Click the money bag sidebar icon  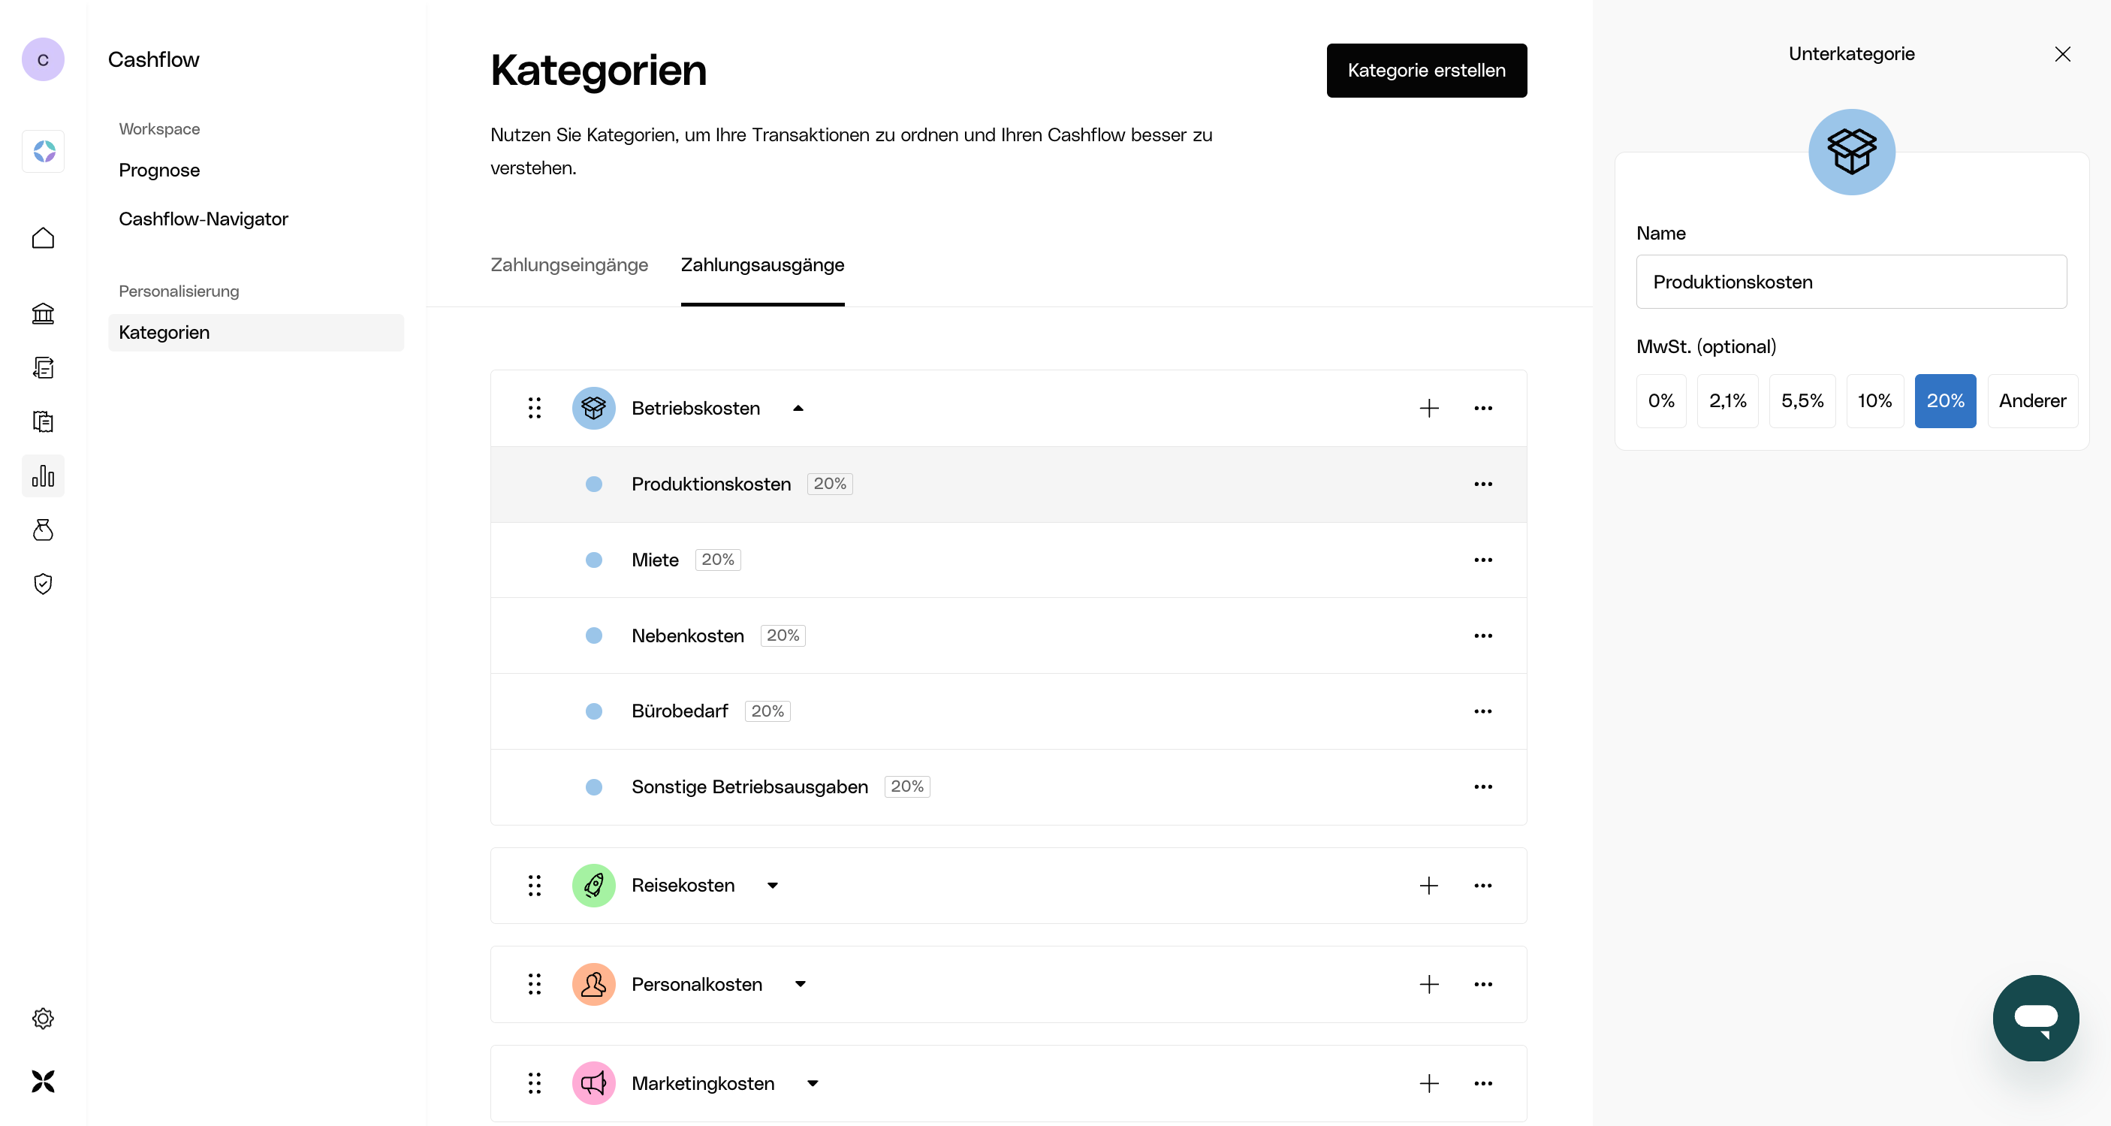[x=43, y=530]
